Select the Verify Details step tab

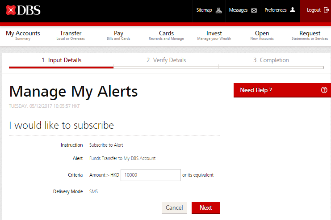(x=166, y=60)
